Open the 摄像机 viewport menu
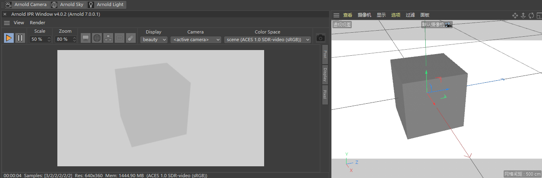The height and width of the screenshot is (178, 542). tap(364, 15)
